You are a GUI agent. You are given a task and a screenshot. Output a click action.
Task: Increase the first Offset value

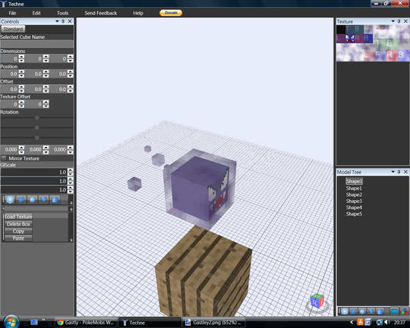[x=21, y=87]
